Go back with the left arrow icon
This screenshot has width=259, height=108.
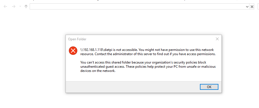(5, 7)
